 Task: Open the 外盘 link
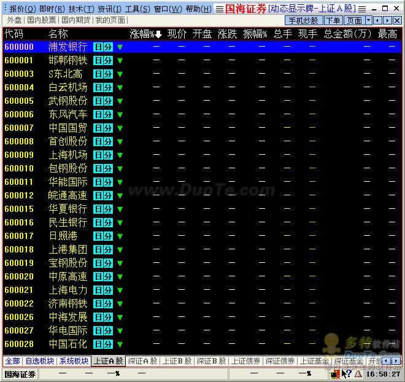[14, 20]
